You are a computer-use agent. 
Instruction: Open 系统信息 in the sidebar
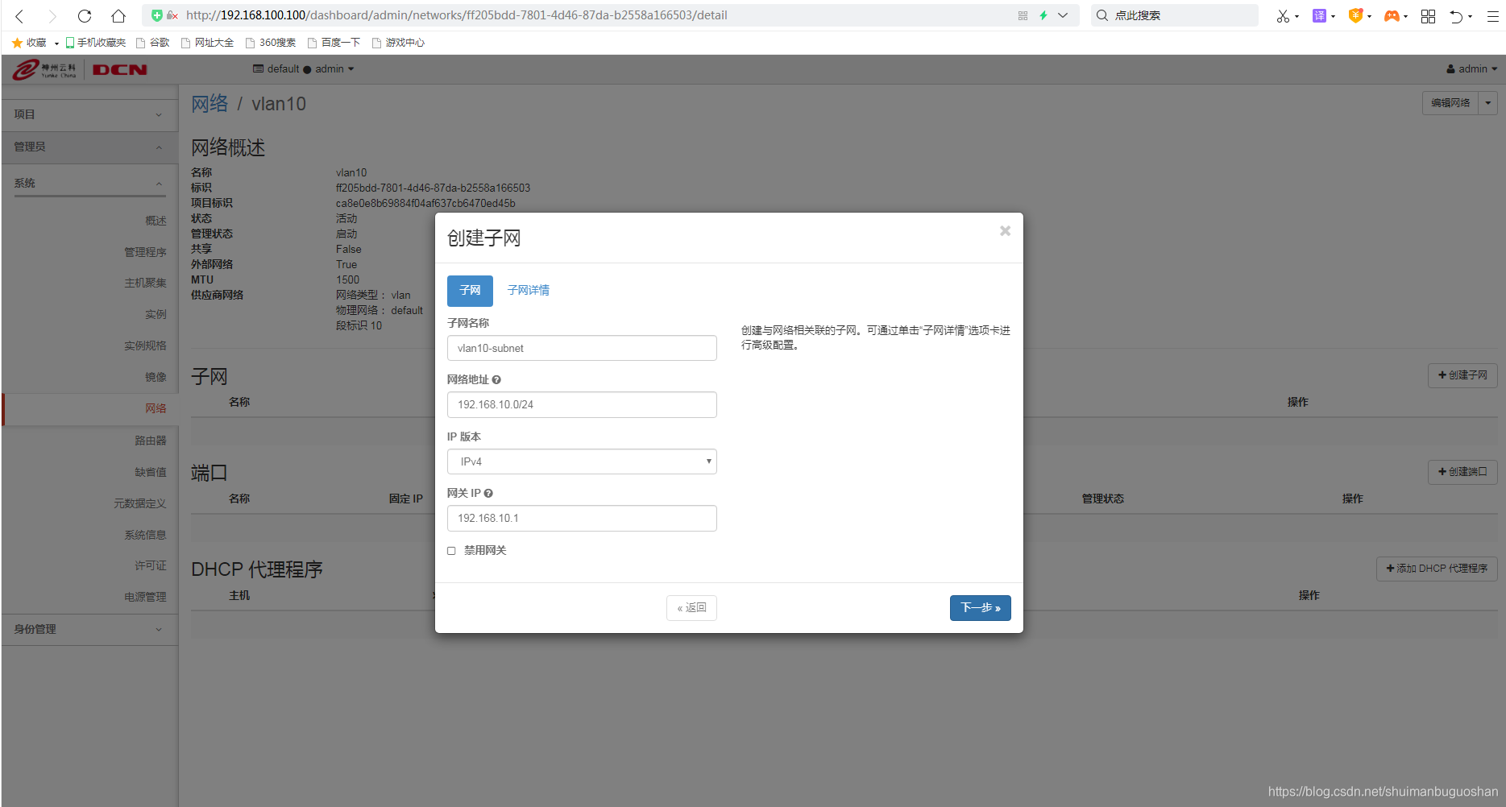coord(145,535)
